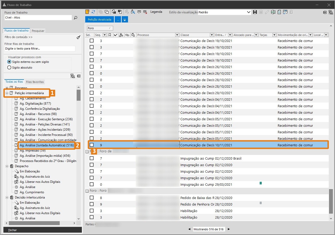Tick the checkbox on the first Habilitação row
335x235 pixels.
(x=92, y=211)
